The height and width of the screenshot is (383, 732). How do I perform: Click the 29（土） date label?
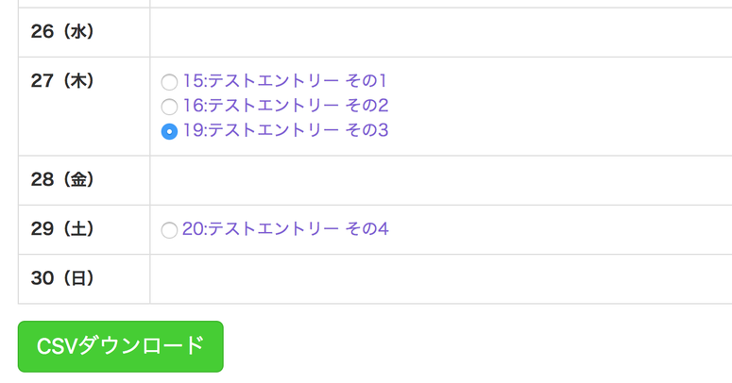click(62, 228)
